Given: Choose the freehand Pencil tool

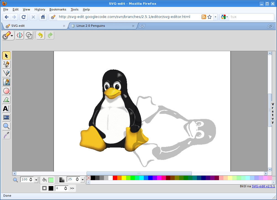Looking at the screenshot, I should tap(6, 64).
